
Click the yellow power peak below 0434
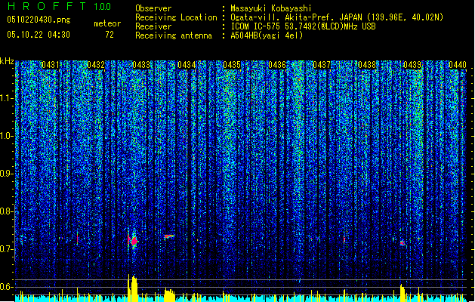click(x=170, y=295)
